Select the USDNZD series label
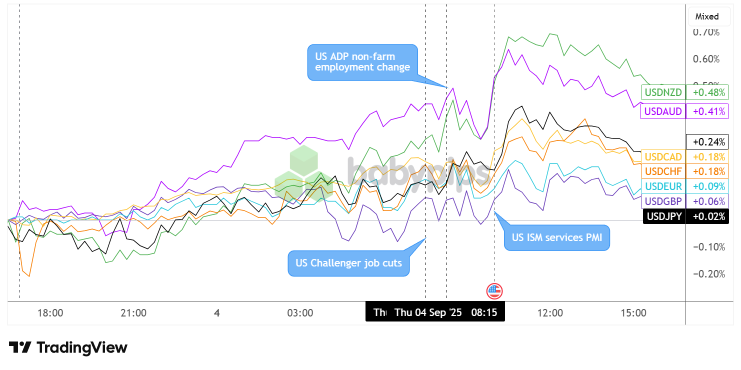Viewport: 741px width, 370px height. (663, 92)
